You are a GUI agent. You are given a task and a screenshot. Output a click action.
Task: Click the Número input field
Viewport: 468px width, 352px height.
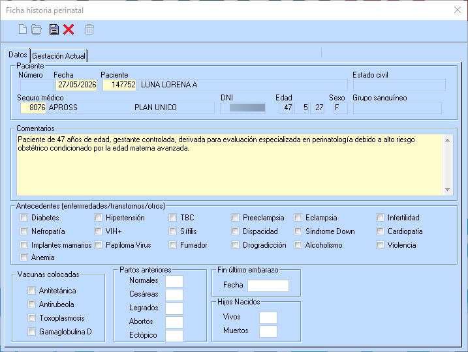tap(37, 85)
